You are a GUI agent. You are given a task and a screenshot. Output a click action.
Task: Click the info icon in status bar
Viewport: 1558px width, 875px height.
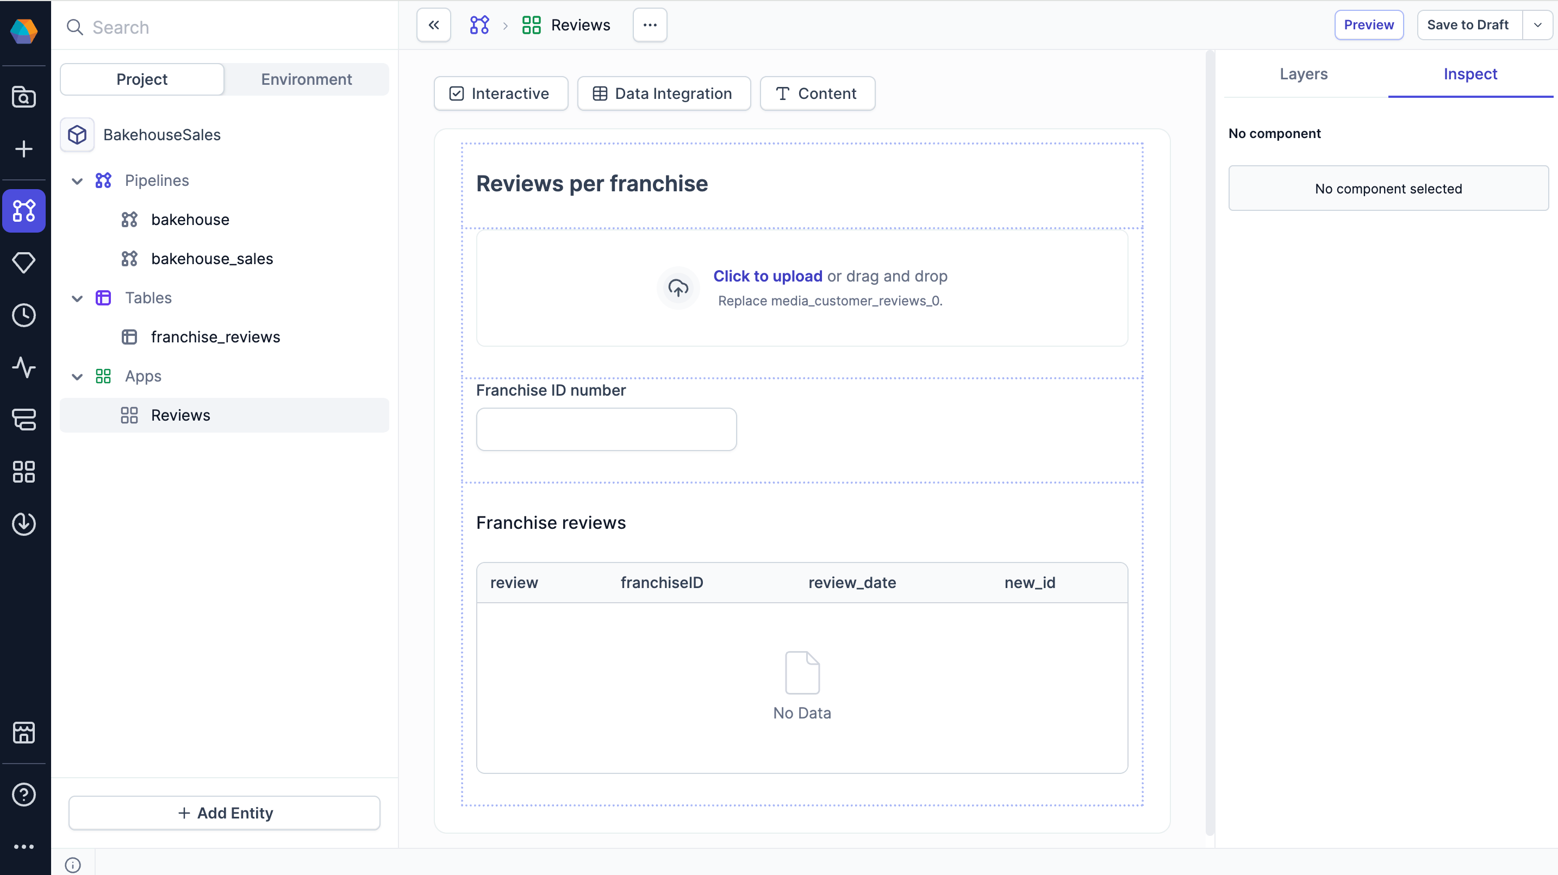73,865
